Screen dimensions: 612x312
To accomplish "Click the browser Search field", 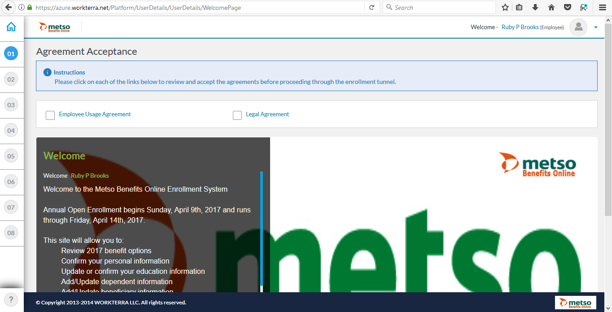I will pos(440,8).
